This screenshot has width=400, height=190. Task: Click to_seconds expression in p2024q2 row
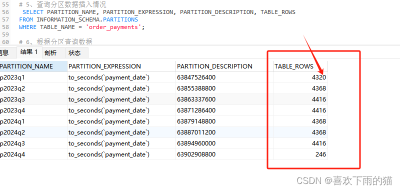click(109, 132)
